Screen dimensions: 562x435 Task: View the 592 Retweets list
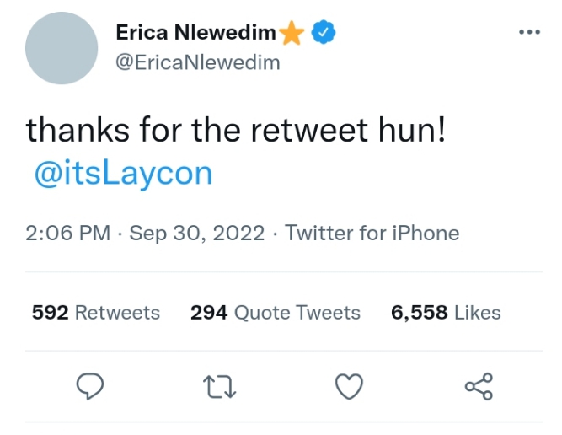click(95, 313)
